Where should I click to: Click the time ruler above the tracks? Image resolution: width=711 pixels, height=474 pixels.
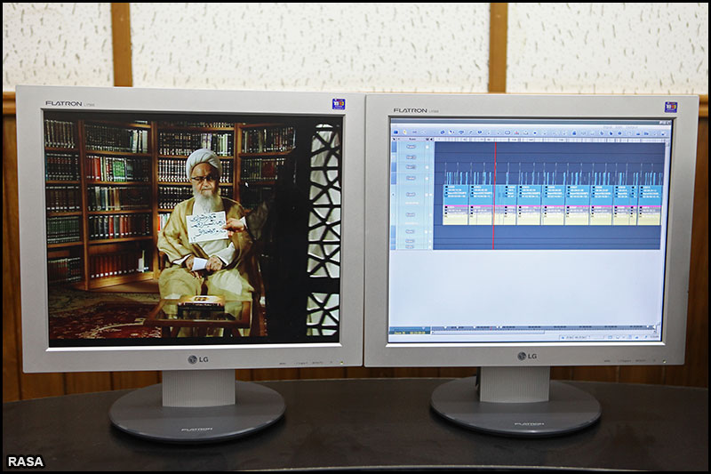point(548,140)
